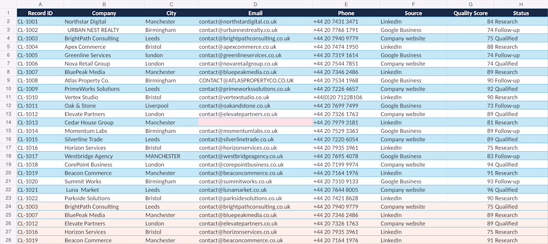Select cell 'CL-1022'
This screenshot has height=244, width=548.
[40, 198]
